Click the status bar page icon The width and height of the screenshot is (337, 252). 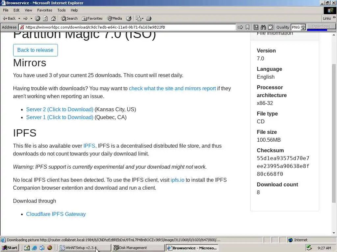3,240
